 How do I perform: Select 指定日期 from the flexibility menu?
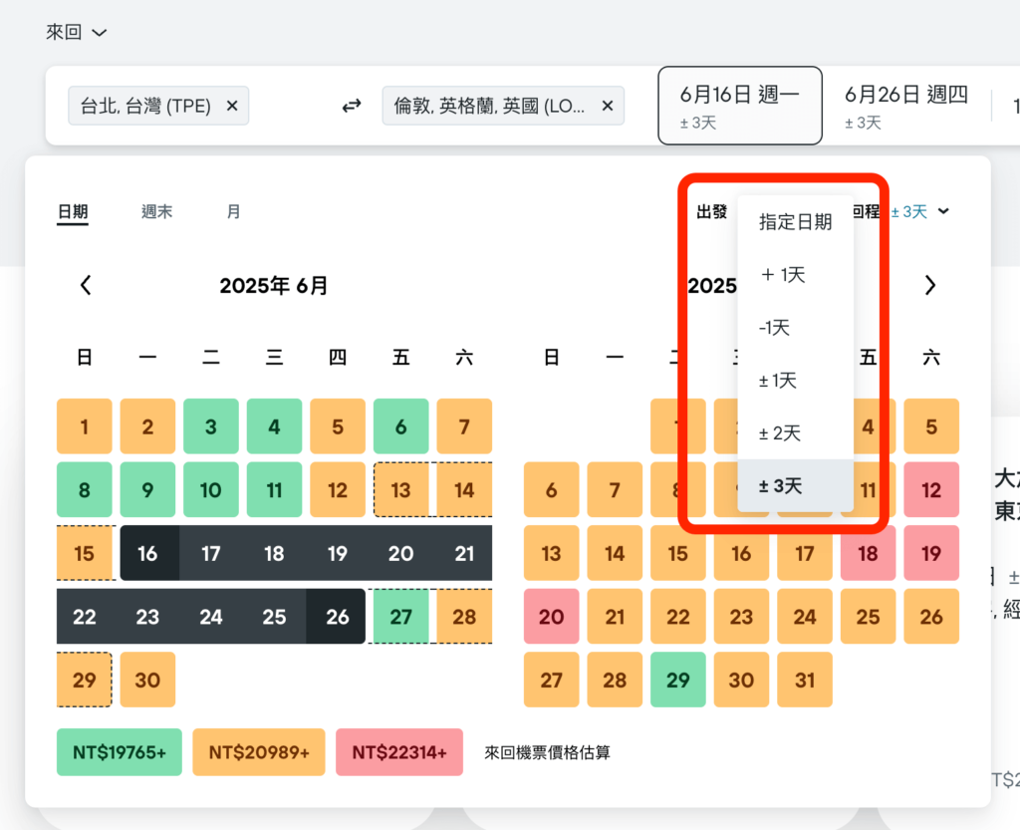[794, 222]
